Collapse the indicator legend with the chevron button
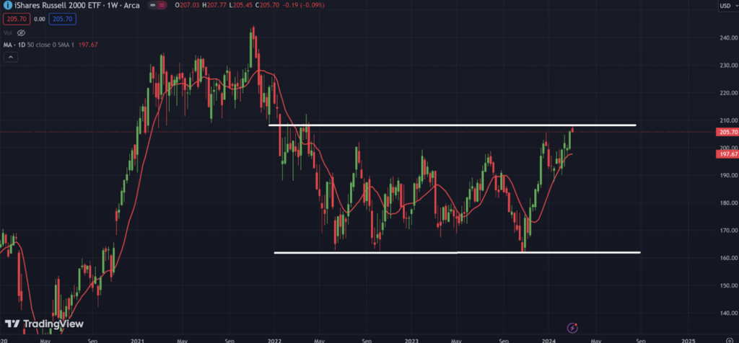This screenshot has width=739, height=343. 10,58
